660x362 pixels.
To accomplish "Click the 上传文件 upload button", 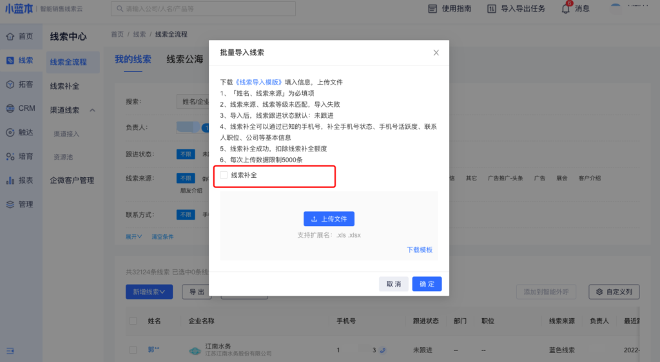I will click(329, 218).
